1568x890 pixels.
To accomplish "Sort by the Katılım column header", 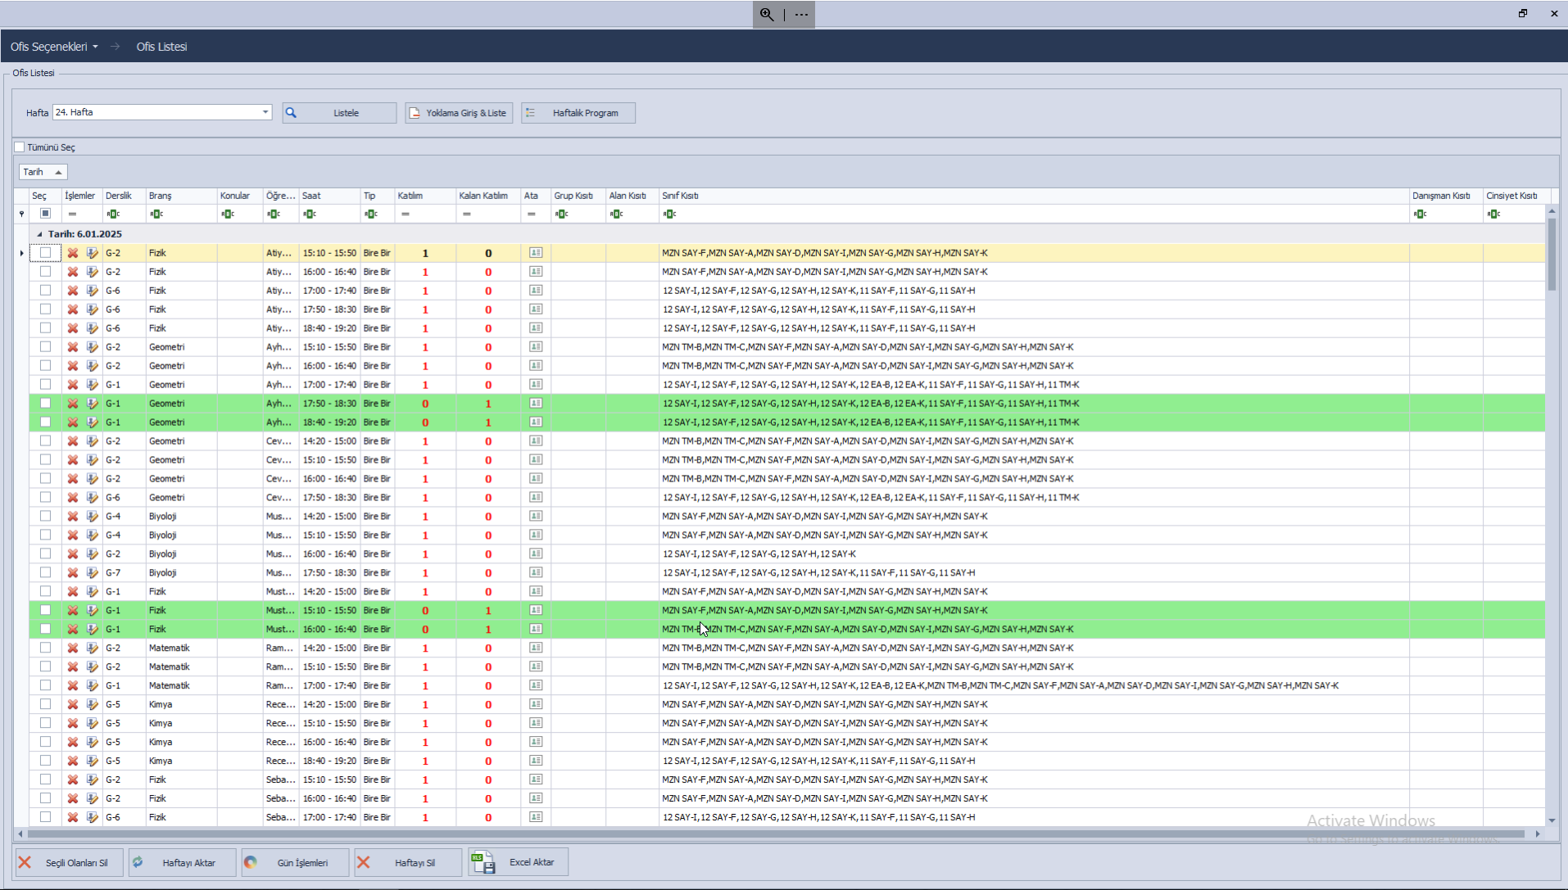I will point(425,196).
